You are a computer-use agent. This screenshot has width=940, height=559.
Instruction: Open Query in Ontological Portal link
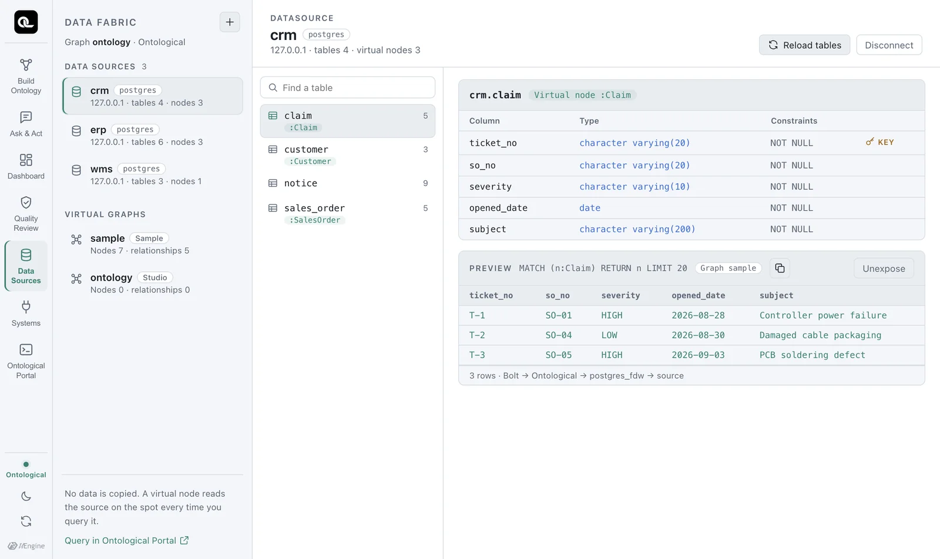[126, 541]
